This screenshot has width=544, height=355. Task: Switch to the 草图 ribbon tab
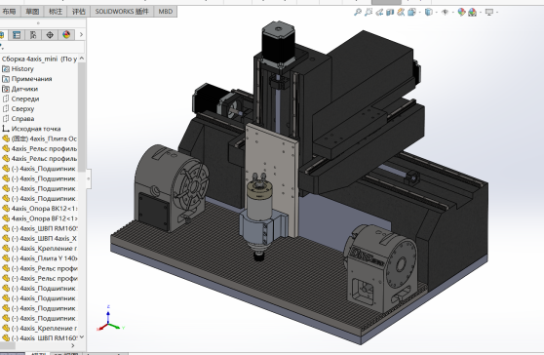[32, 12]
